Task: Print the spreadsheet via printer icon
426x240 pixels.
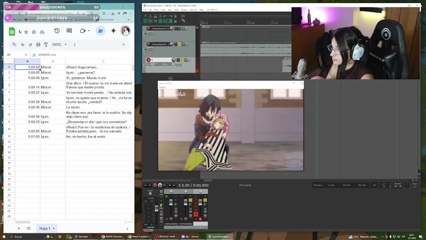Action: point(38,44)
